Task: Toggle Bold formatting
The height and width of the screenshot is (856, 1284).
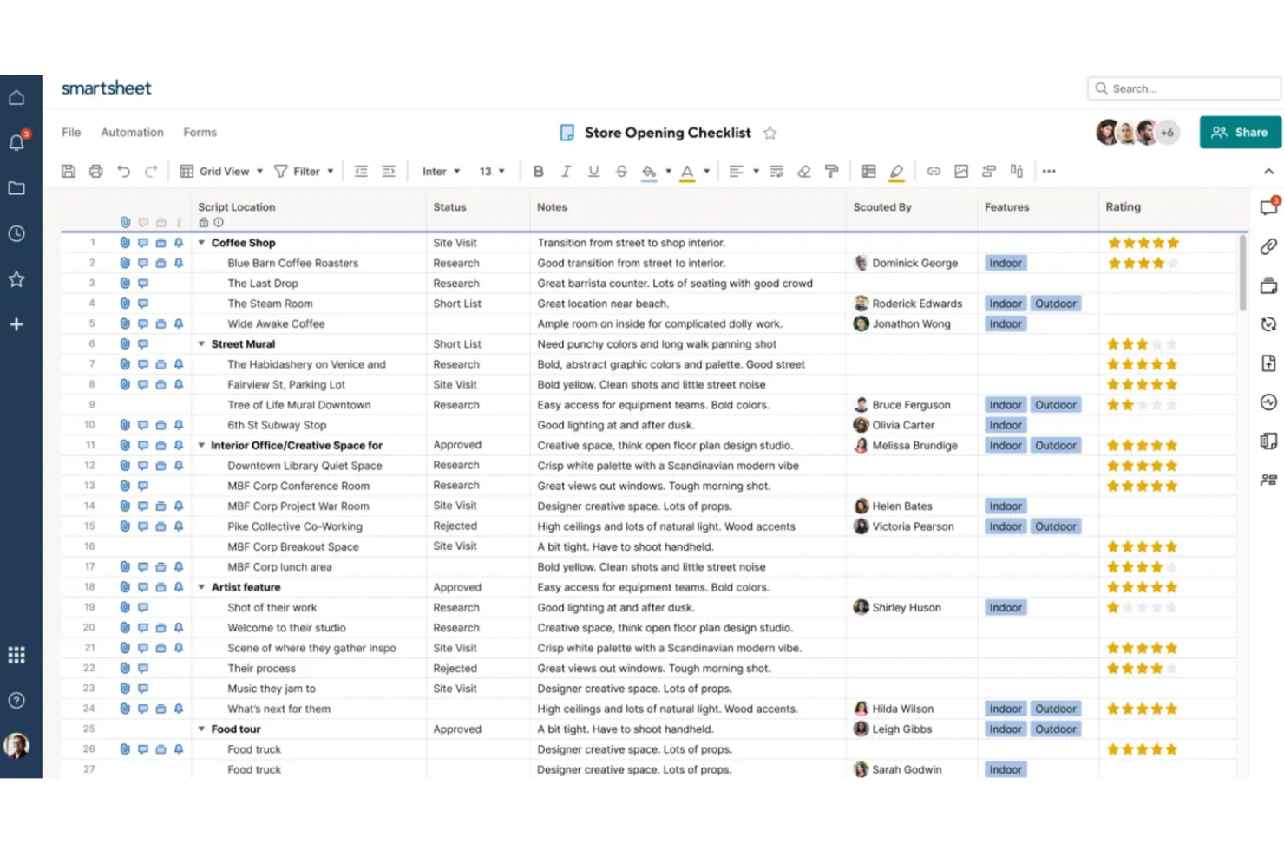Action: point(539,172)
